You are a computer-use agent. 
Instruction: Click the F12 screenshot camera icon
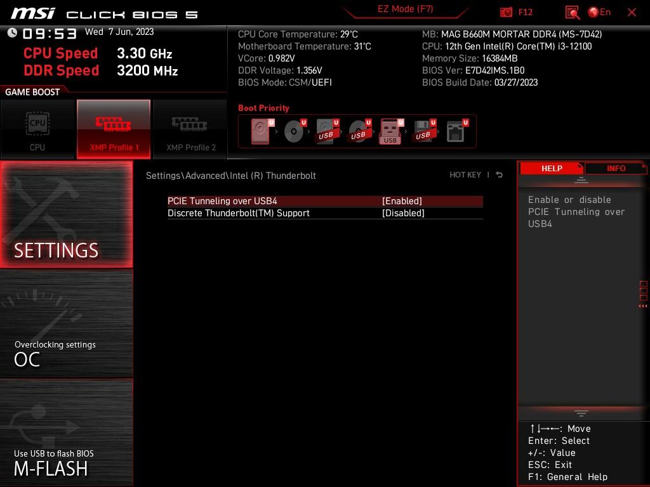pyautogui.click(x=506, y=13)
